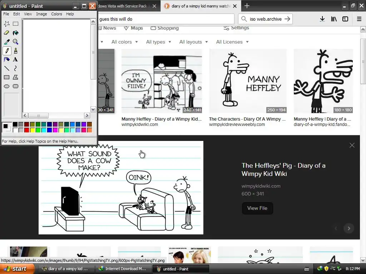Switch to Internet Download Manager taskbar item
The image size is (366, 274).
point(123,269)
